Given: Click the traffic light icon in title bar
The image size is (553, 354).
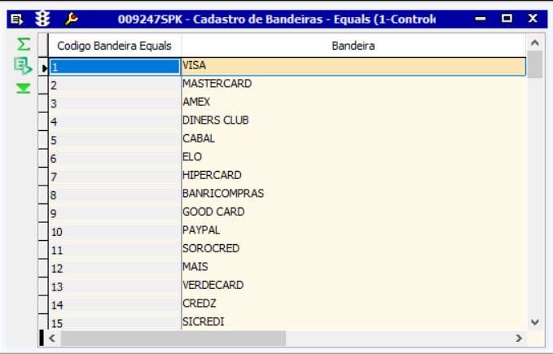Looking at the screenshot, I should click(42, 19).
